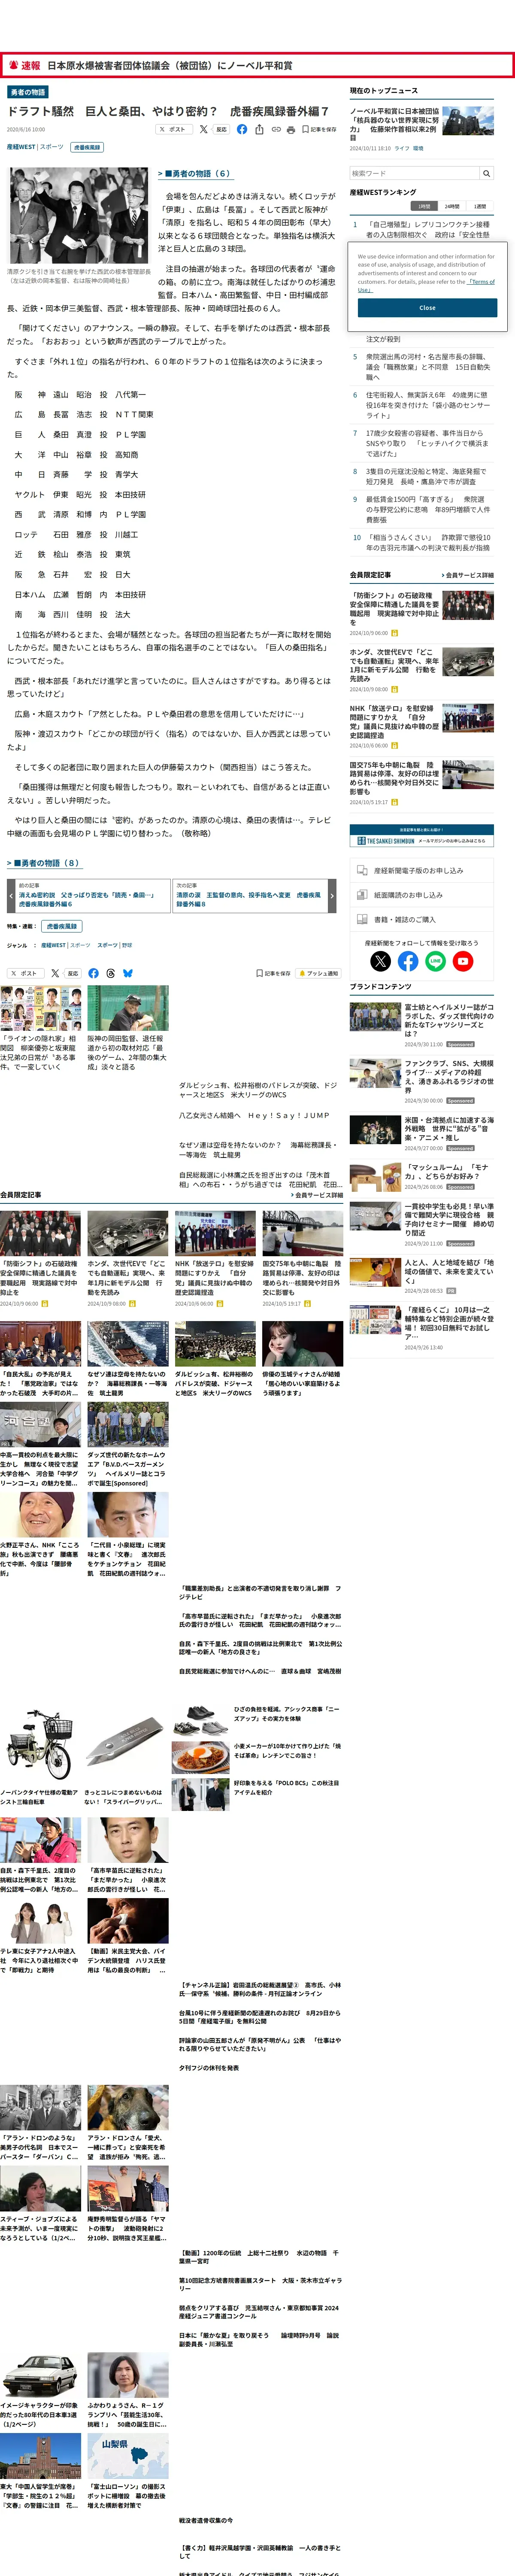Viewport: 515px width, 2576px height.
Task: Select the 24時間 ranking tab
Action: (452, 206)
